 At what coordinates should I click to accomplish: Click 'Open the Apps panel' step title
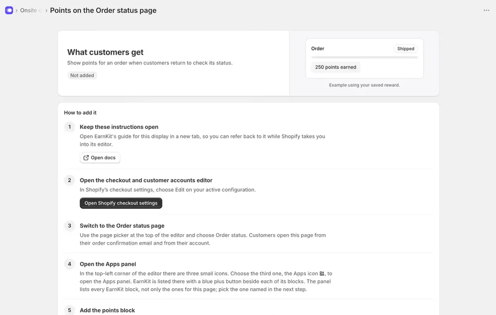click(x=108, y=264)
